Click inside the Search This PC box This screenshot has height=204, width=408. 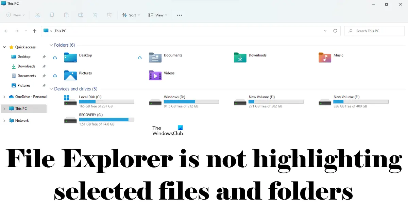374,31
